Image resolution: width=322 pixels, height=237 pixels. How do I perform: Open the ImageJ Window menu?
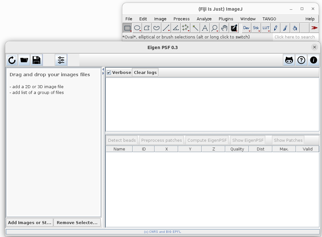pos(248,19)
